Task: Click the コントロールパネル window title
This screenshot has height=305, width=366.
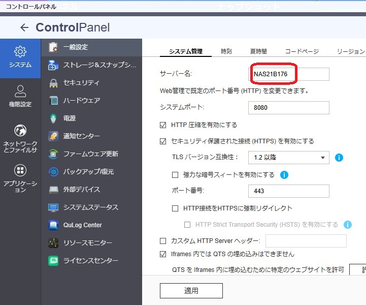Action: click(31, 7)
